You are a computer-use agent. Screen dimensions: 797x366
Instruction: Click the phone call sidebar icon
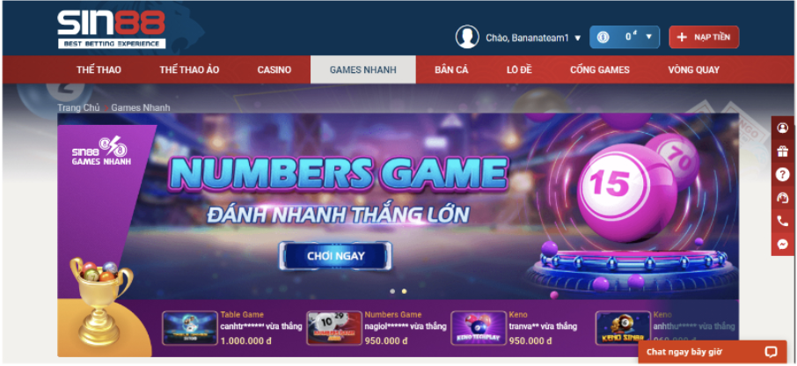coord(783,221)
